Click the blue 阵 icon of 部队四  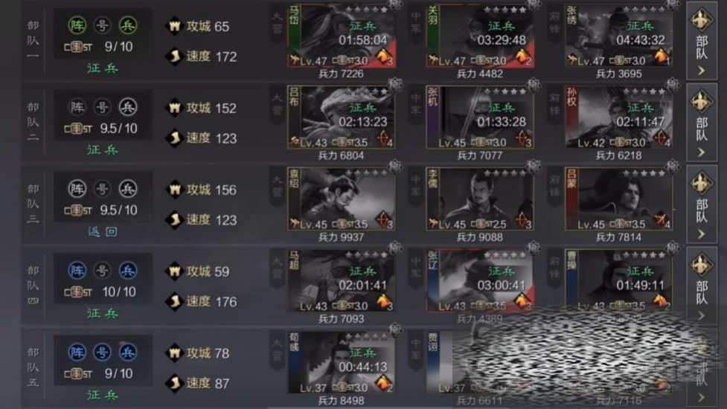(77, 271)
